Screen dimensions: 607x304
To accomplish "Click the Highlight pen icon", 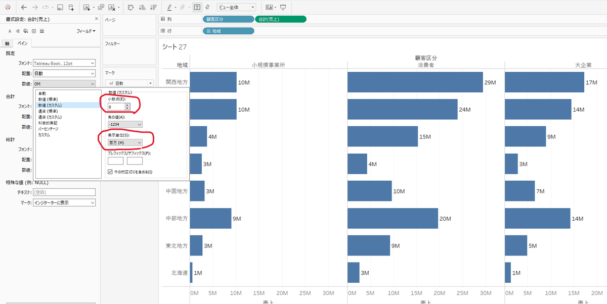I will point(169,8).
